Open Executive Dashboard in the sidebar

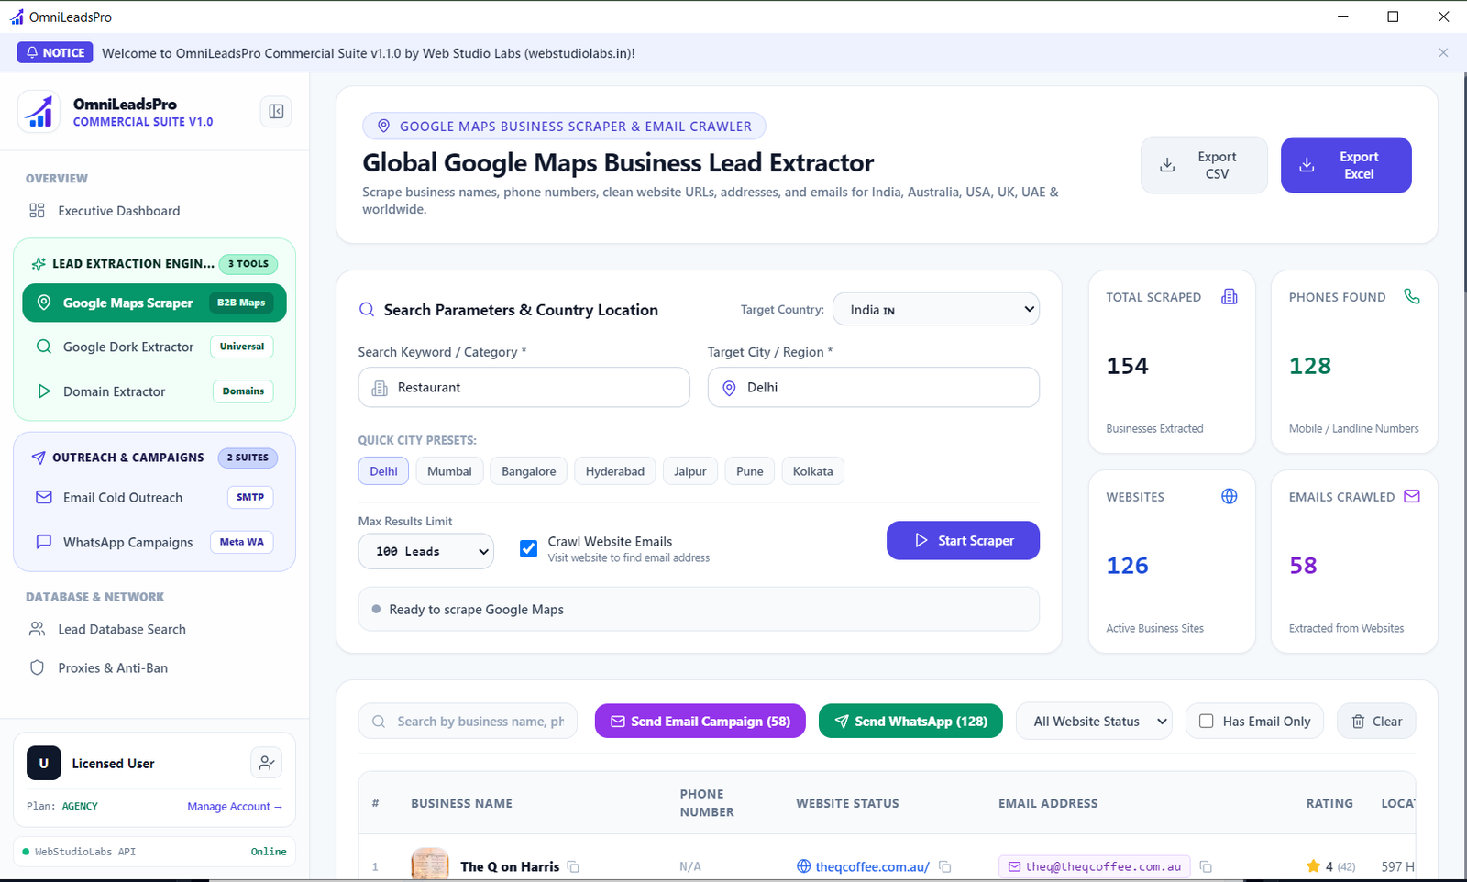point(118,211)
